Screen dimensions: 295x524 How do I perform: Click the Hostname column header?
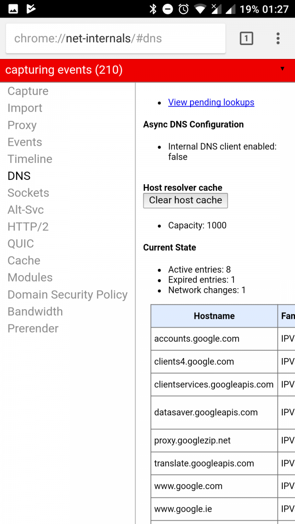pos(214,316)
